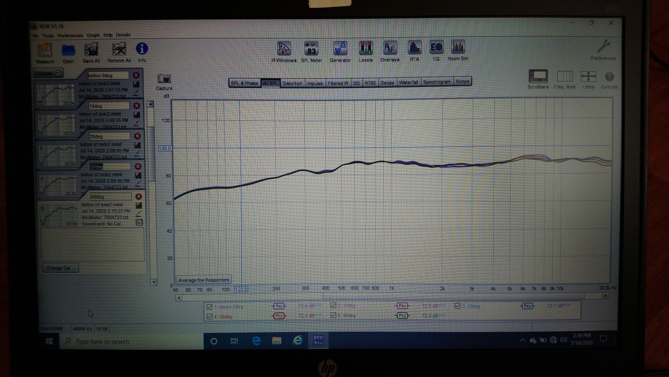Edit the tekton 0deg name field

point(108,76)
